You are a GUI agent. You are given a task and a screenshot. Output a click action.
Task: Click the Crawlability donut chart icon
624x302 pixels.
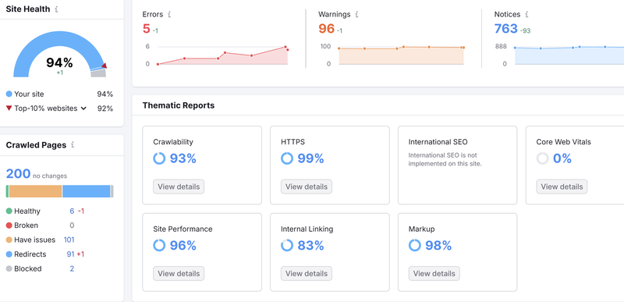coord(159,158)
